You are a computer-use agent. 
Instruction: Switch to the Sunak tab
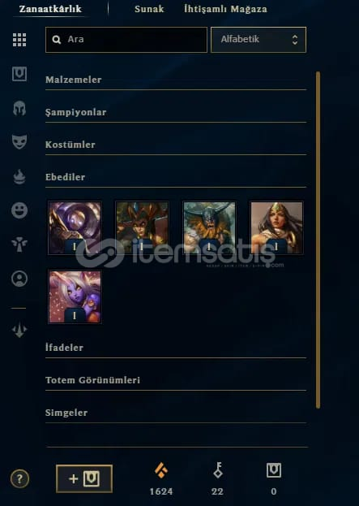149,9
